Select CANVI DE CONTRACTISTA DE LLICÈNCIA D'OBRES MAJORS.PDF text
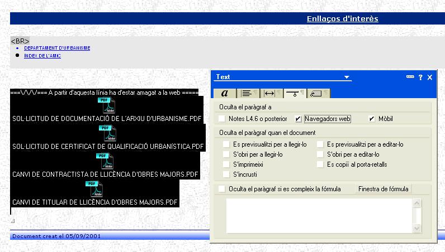445x252 pixels. tap(105, 174)
